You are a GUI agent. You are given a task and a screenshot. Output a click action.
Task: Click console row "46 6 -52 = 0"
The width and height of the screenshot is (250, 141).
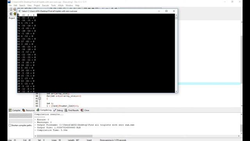tap(25, 36)
